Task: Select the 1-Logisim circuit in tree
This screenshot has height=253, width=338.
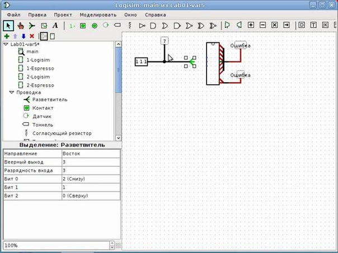Action: [x=38, y=60]
